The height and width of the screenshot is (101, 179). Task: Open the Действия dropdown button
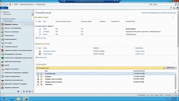(171, 68)
